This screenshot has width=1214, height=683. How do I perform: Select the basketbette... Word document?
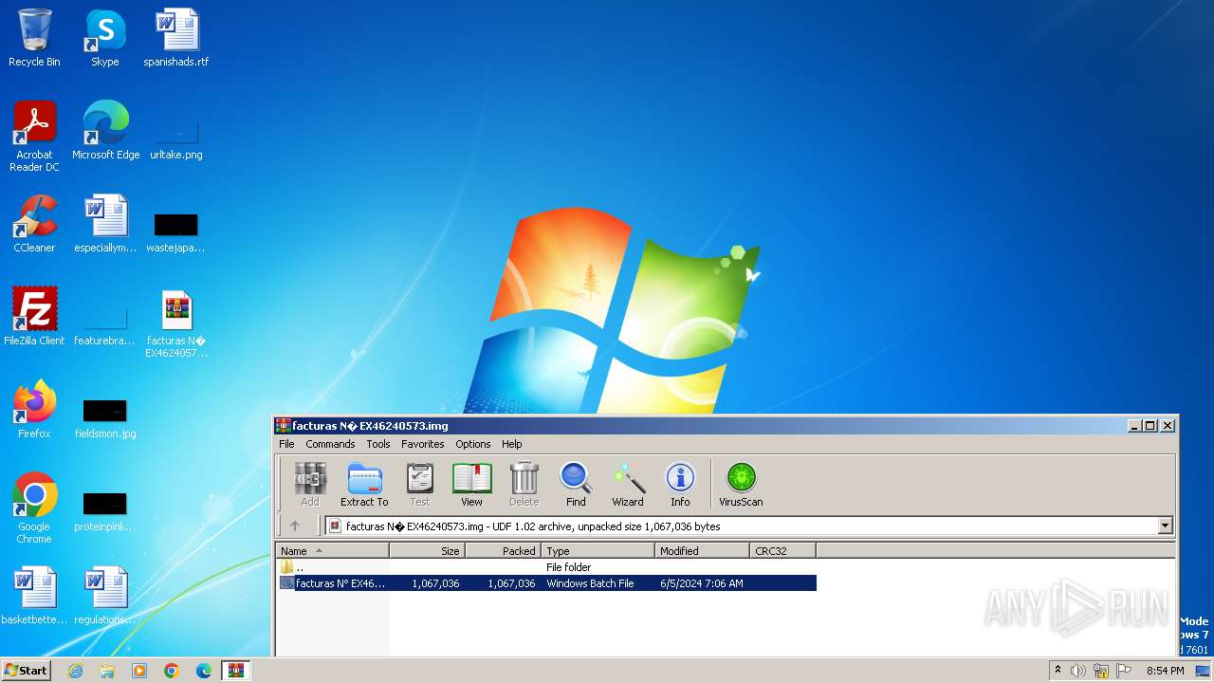click(34, 596)
